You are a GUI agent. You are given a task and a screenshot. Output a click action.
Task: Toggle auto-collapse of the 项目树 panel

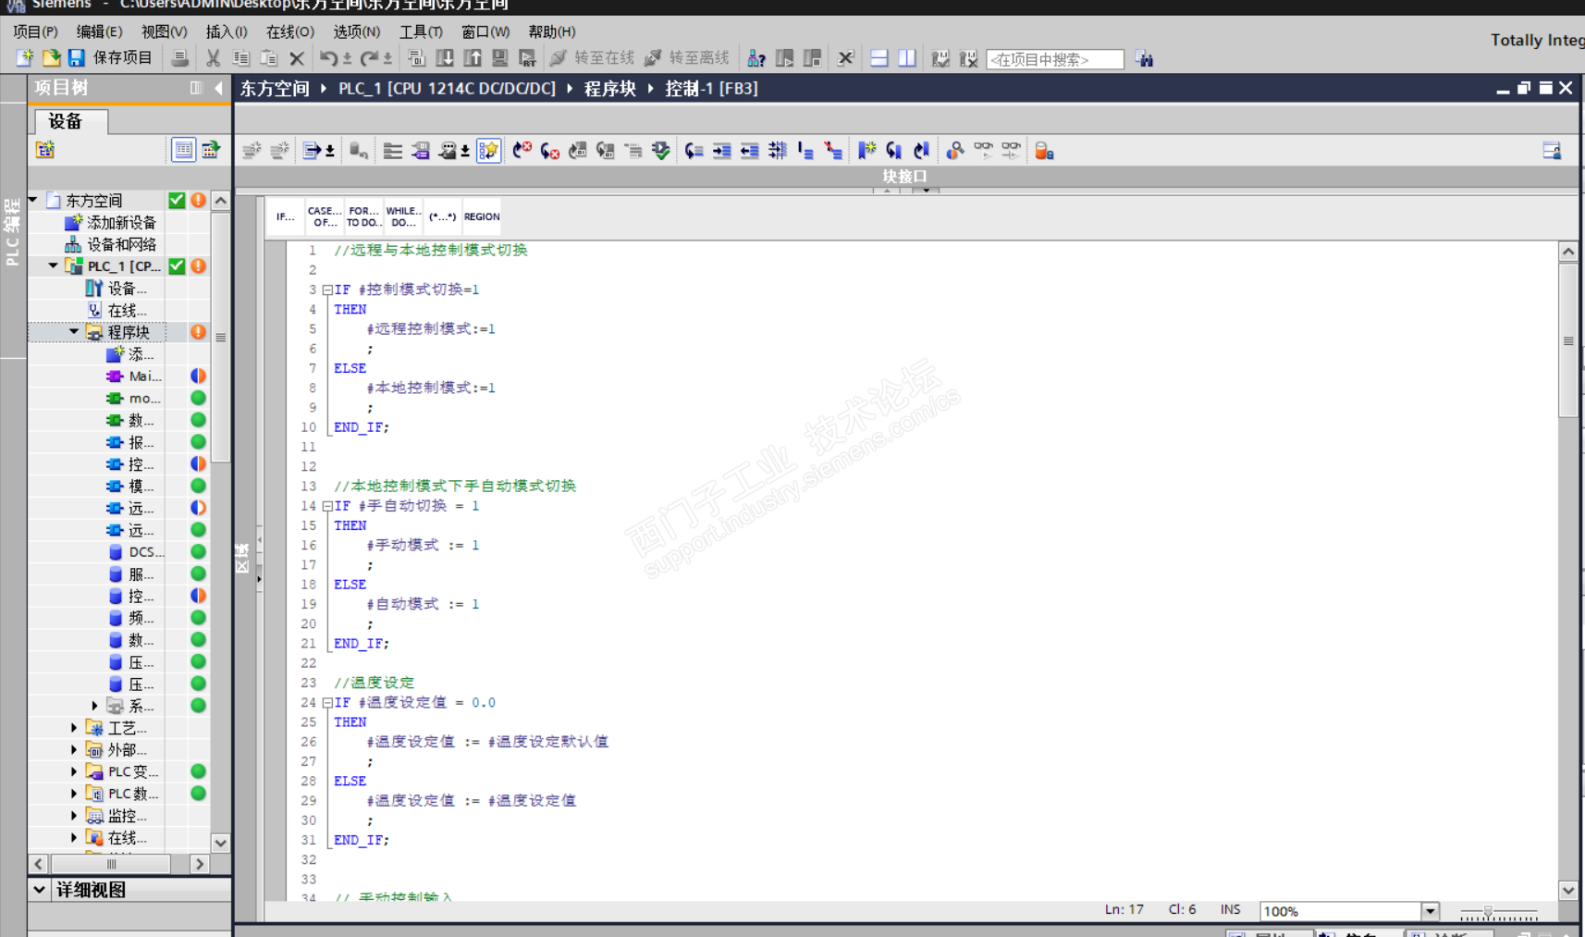click(196, 88)
